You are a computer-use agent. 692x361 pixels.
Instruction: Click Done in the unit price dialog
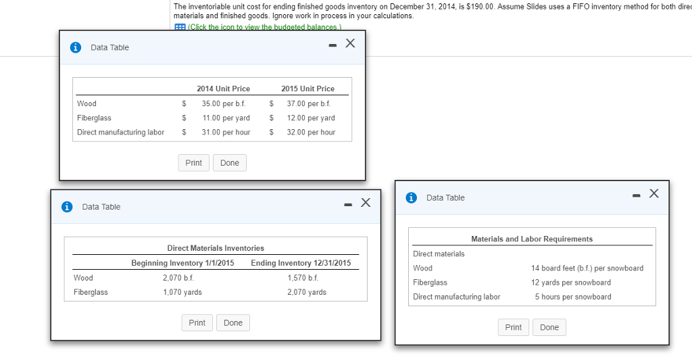[230, 163]
